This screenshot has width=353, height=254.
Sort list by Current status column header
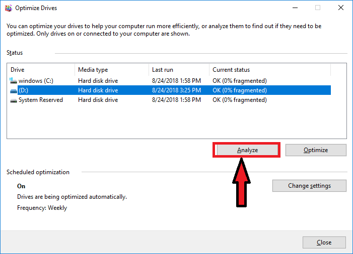click(x=269, y=70)
